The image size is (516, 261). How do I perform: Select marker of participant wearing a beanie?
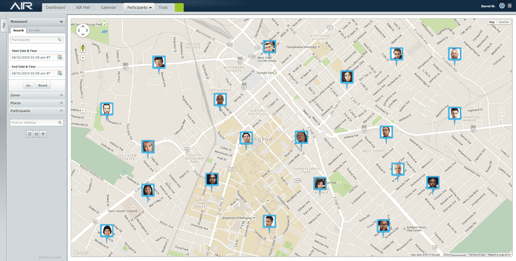[107, 231]
